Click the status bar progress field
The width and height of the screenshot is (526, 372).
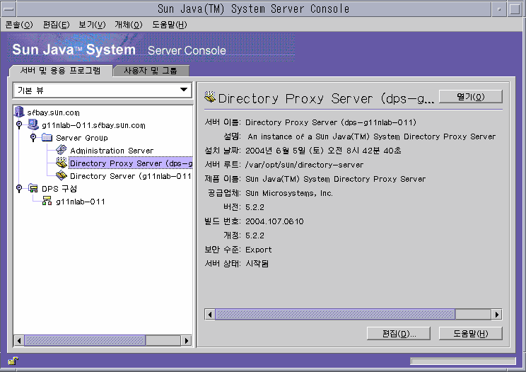463,361
